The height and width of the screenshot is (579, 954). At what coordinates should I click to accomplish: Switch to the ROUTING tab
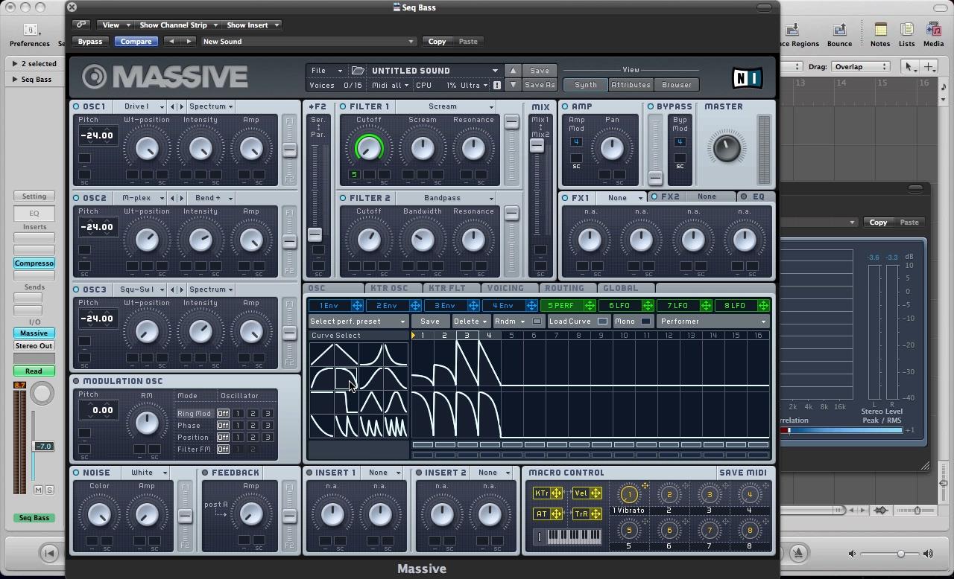(564, 288)
